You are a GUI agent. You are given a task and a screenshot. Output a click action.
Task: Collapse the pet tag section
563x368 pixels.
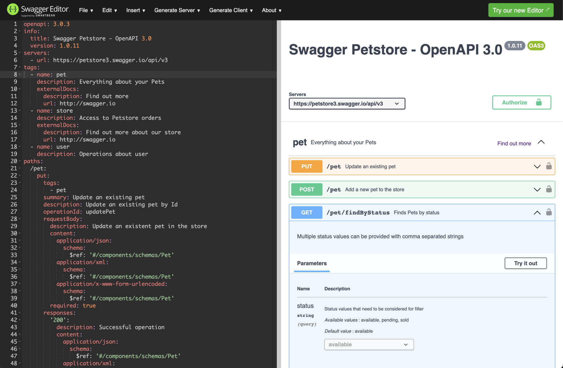[x=541, y=142]
